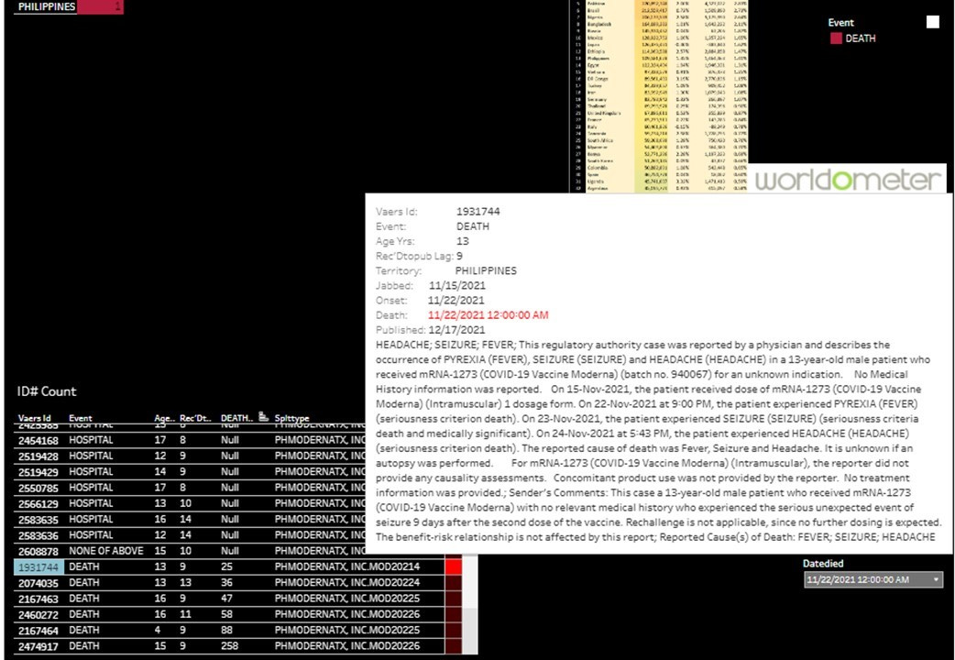Viewport: 955px width, 660px height.
Task: Select the highlighted Vaers Id 1931744 cell
Action: [x=38, y=566]
